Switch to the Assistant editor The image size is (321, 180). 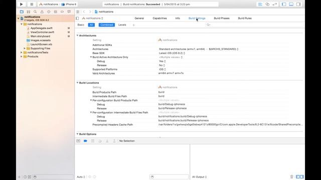tap(267, 4)
